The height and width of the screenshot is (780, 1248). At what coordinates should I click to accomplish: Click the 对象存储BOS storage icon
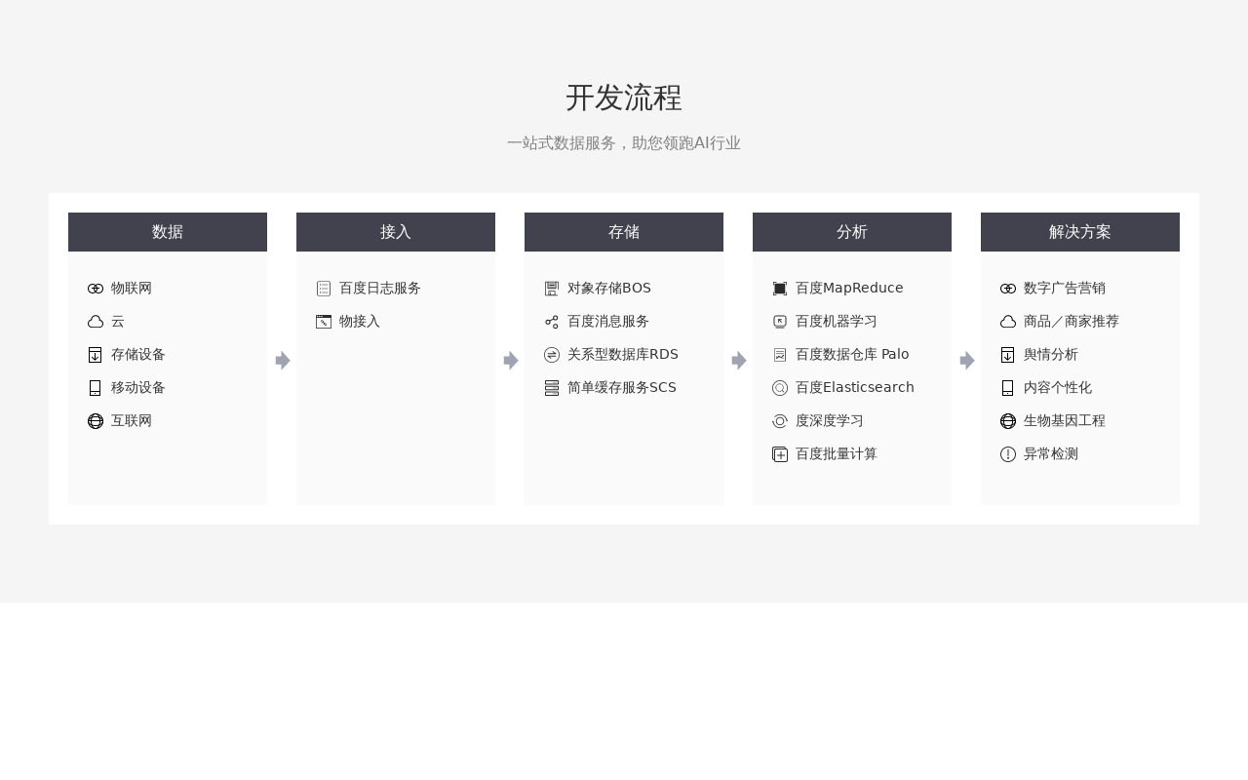pyautogui.click(x=551, y=289)
